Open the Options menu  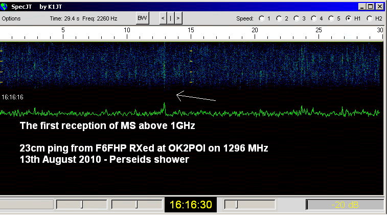[x=11, y=18]
